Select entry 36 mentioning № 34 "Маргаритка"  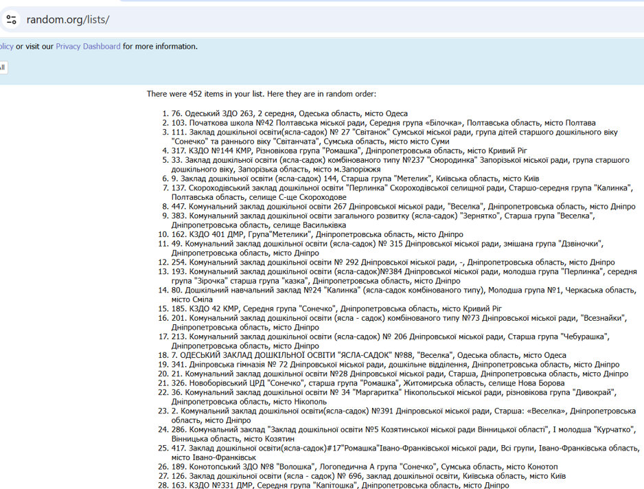pyautogui.click(x=394, y=398)
